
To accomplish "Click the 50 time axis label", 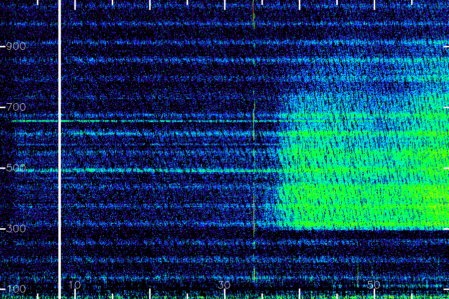I will pyautogui.click(x=374, y=285).
